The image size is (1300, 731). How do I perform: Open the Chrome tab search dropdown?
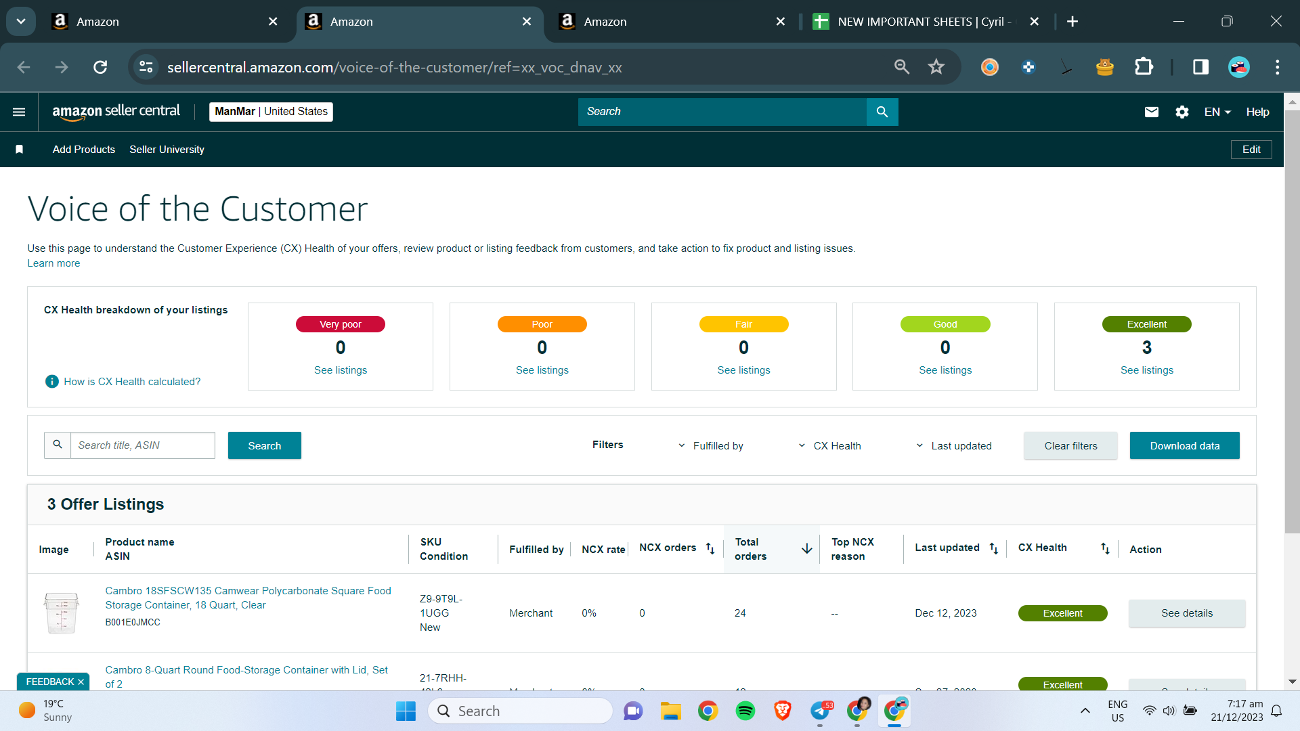[x=21, y=22]
